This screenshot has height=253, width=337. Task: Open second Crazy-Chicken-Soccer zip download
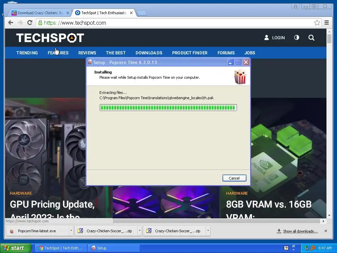tap(175, 231)
